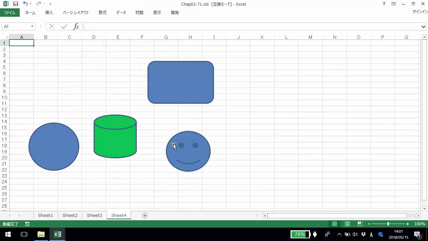Open File Explorer from the taskbar
428x241 pixels.
click(41, 234)
